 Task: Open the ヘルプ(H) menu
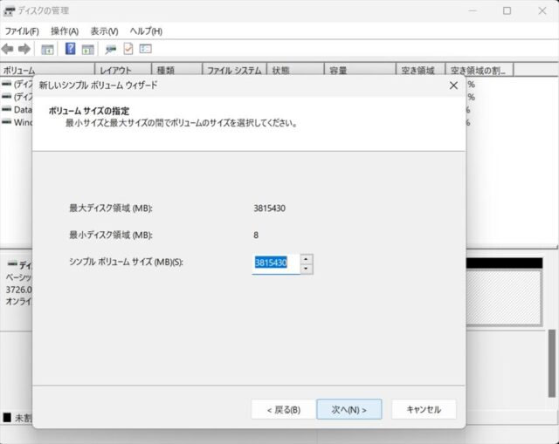point(146,31)
